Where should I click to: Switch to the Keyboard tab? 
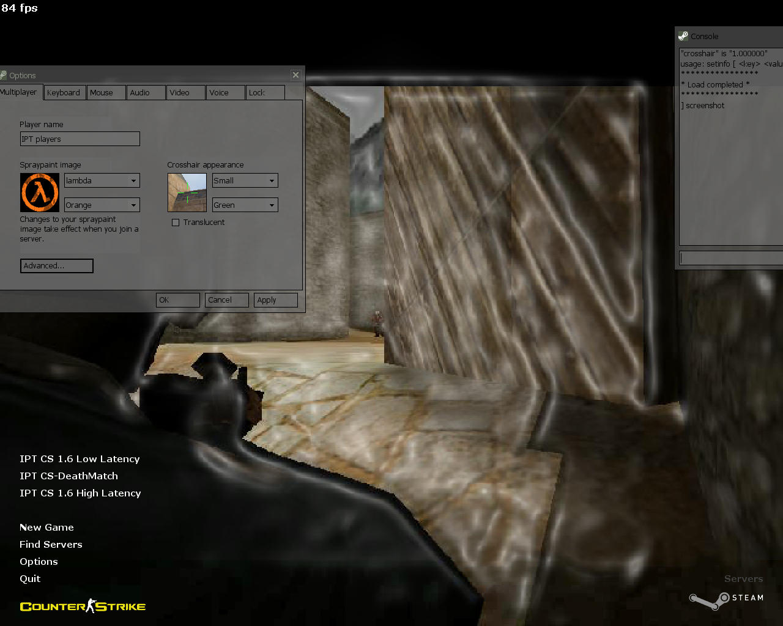[x=65, y=93]
